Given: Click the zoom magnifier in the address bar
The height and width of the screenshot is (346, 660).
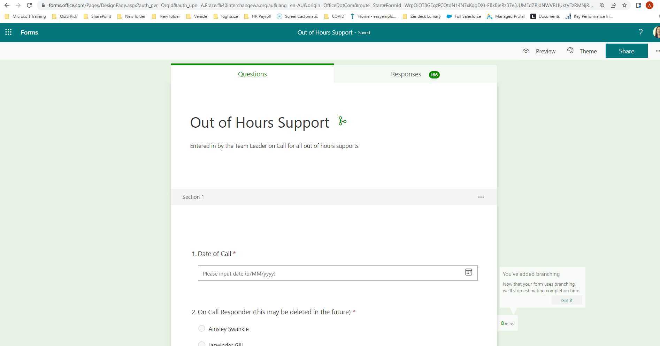Looking at the screenshot, I should (x=602, y=5).
